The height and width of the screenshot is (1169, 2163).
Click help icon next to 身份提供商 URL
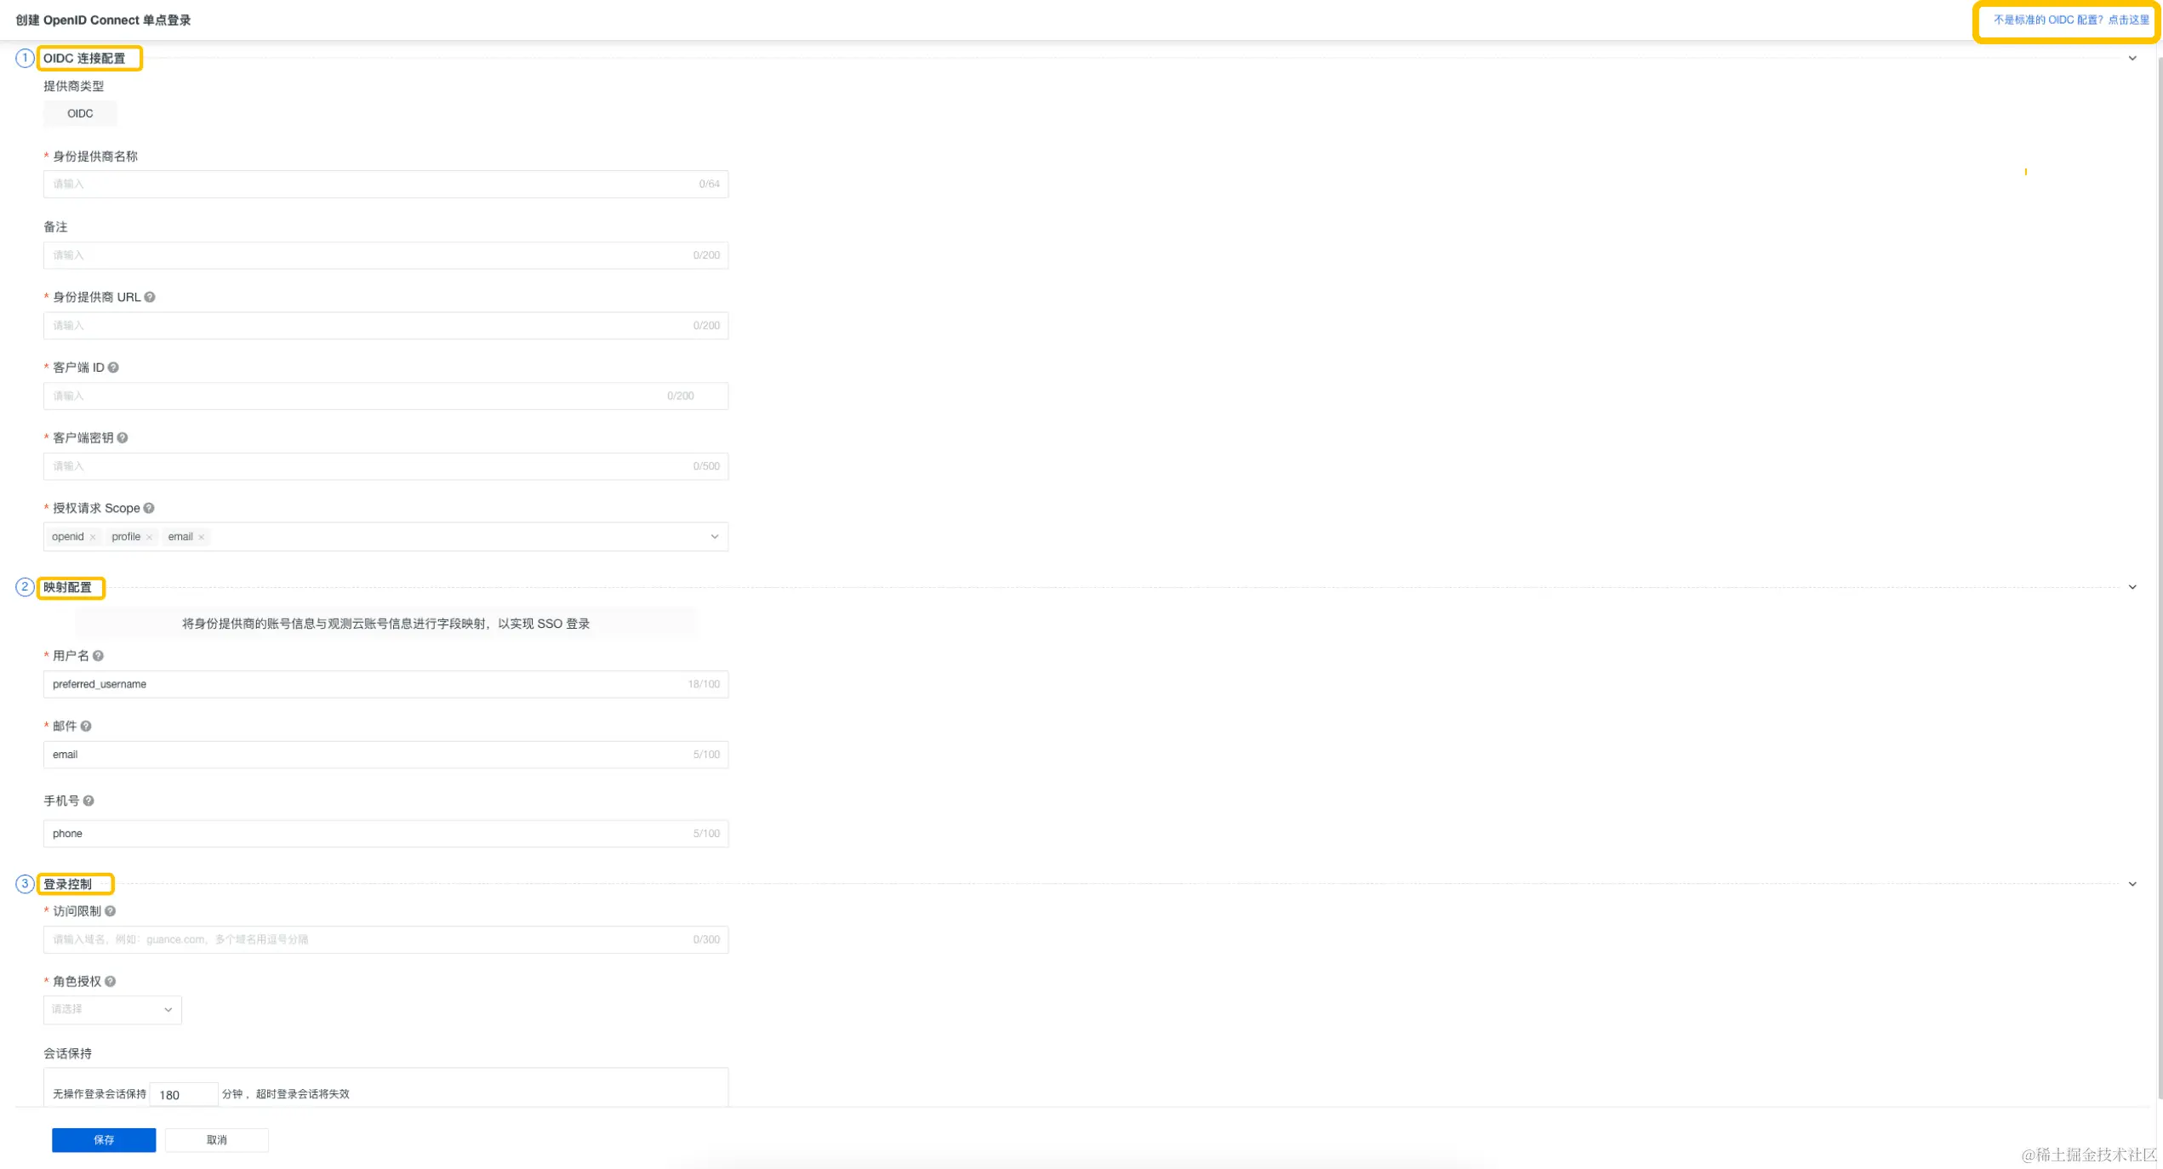pos(150,297)
